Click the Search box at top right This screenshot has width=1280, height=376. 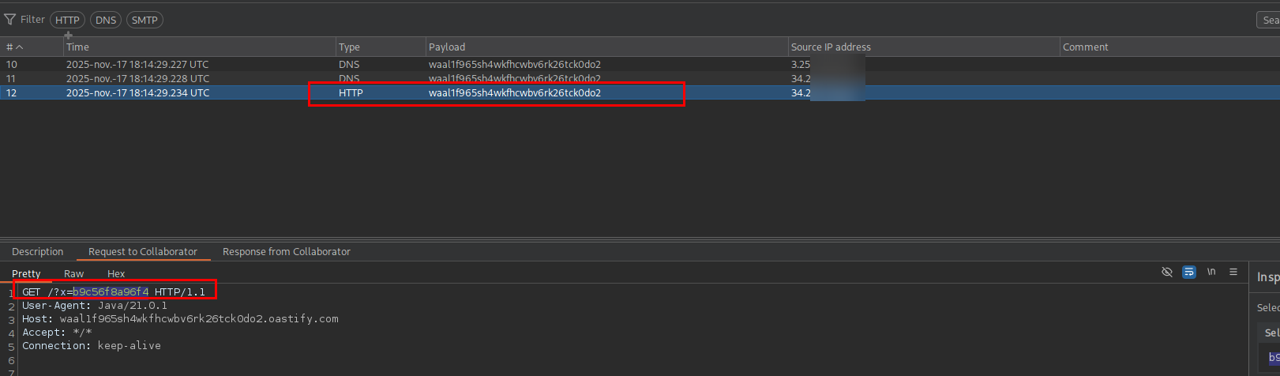(x=1268, y=20)
